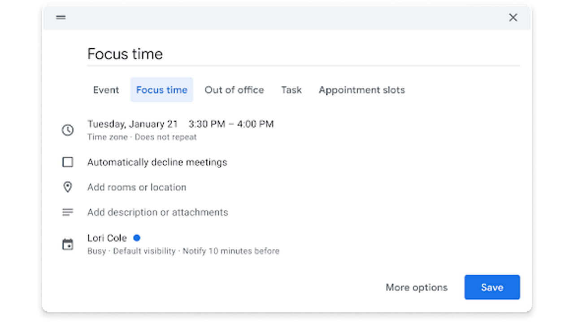This screenshot has height=322, width=574.
Task: Switch to the Event tab
Action: [x=106, y=90]
